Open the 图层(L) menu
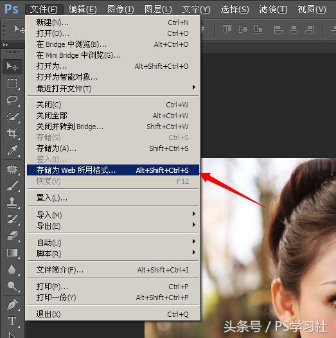This screenshot has width=336, height=338. point(158,9)
